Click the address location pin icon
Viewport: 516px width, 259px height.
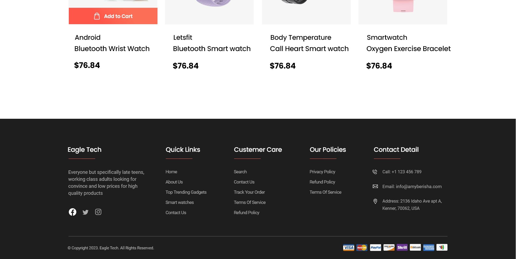(x=375, y=201)
